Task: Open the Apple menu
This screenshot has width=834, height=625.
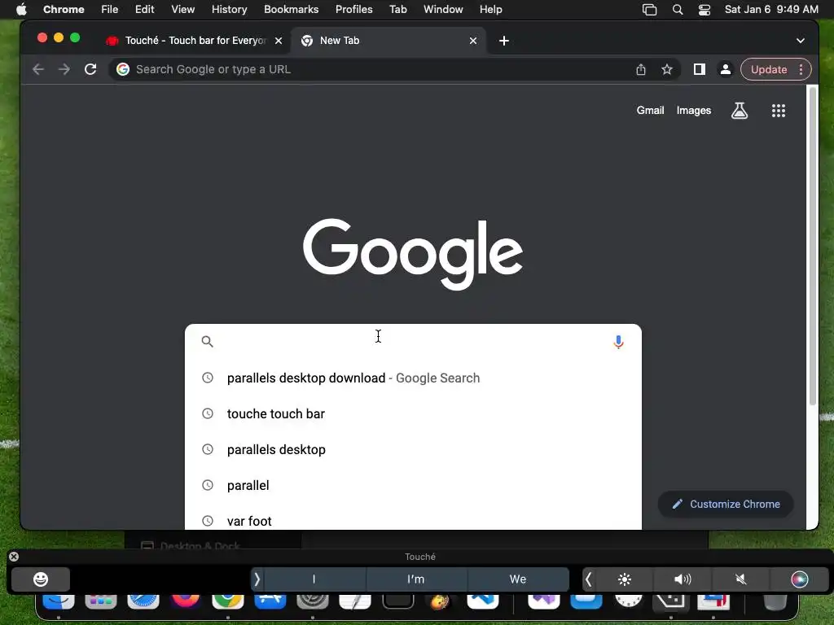Action: [21, 10]
